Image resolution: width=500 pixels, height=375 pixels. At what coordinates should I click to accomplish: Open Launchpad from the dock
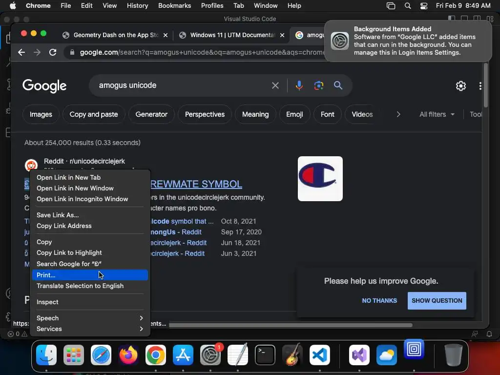click(74, 355)
